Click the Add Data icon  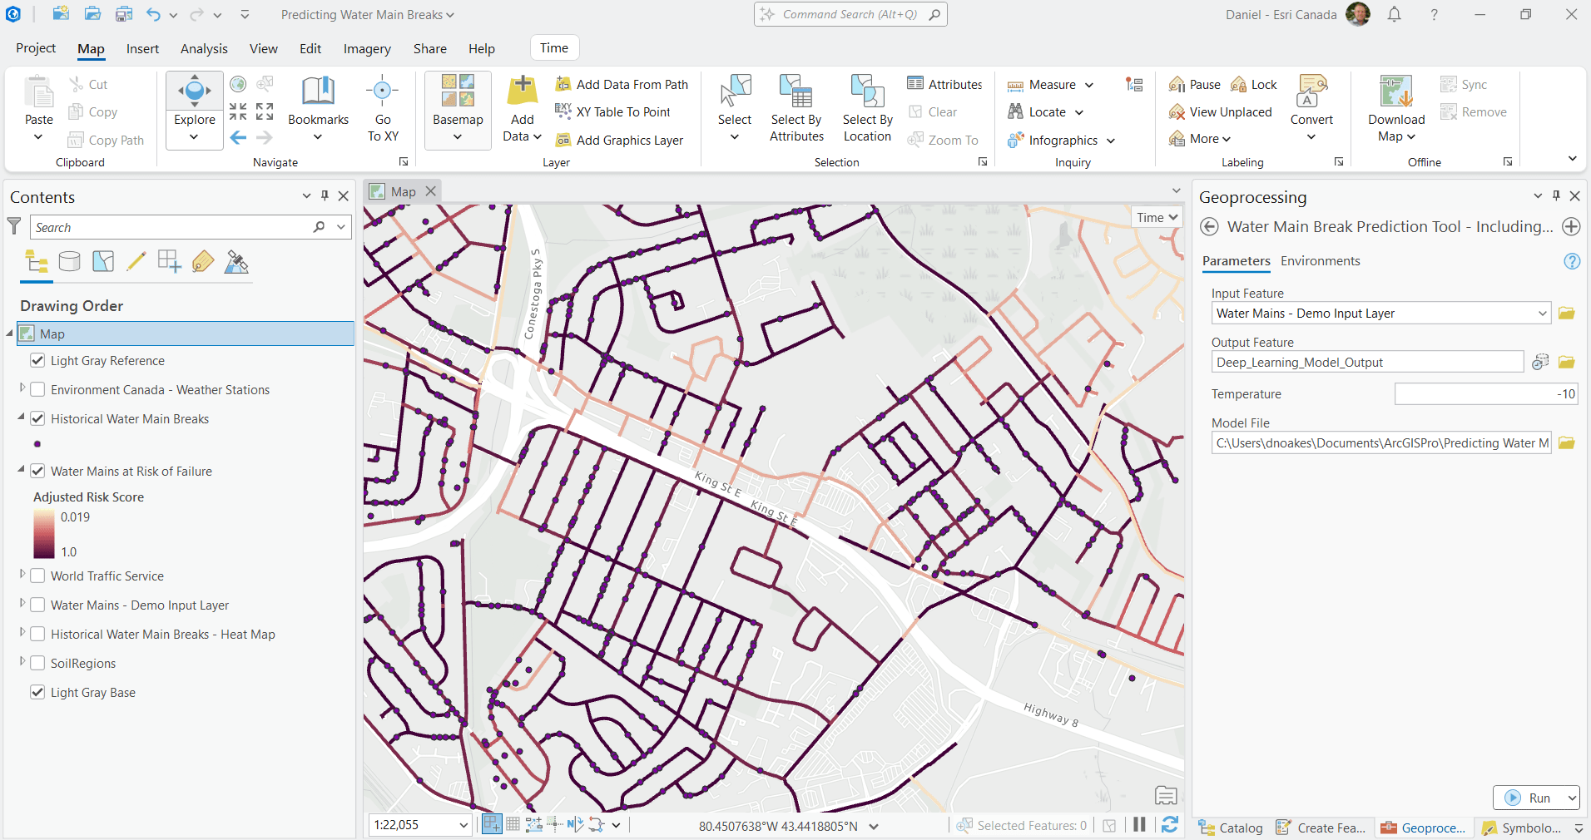click(523, 90)
